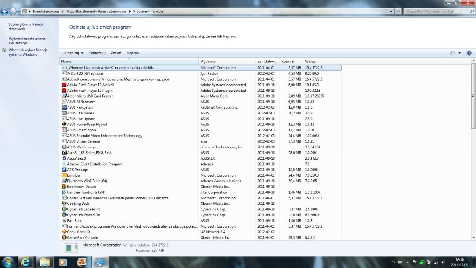
Task: Select the Centrum kontroli Intel® entry
Action: pos(201,192)
